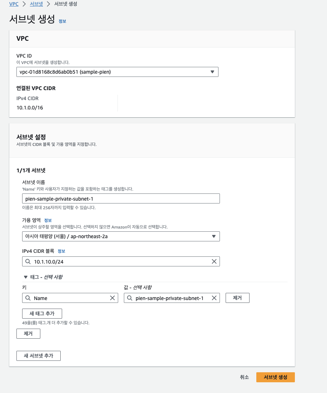The image size is (327, 393).
Task: Open 정보 link beside 가용 영역
Action: 48,220
